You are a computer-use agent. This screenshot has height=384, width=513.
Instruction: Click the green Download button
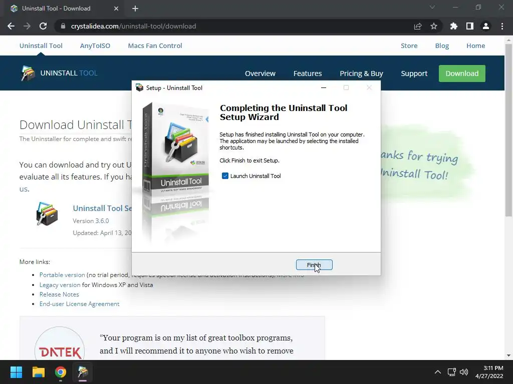pyautogui.click(x=462, y=73)
